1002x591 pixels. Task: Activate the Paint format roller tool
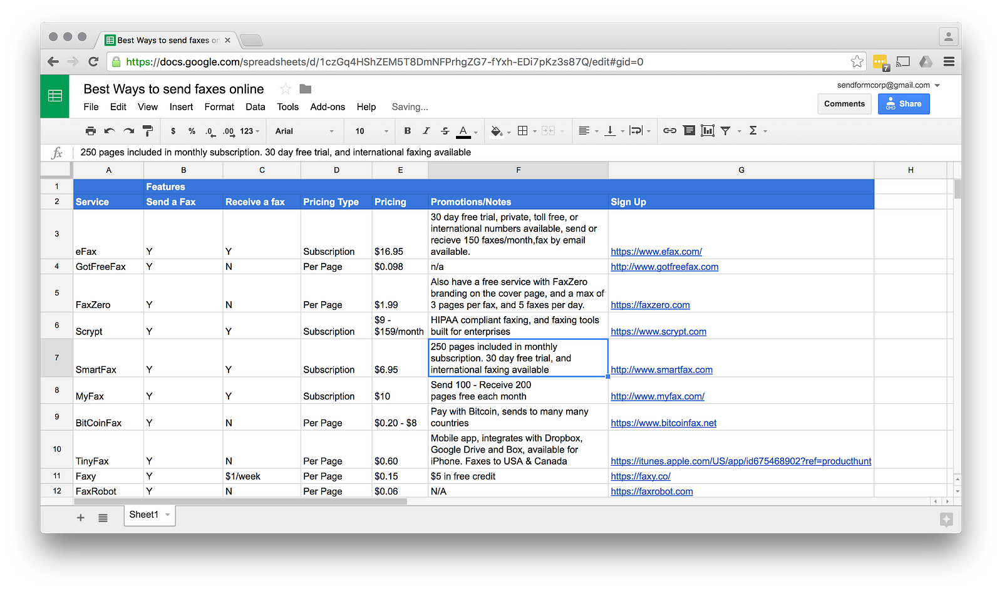[148, 131]
